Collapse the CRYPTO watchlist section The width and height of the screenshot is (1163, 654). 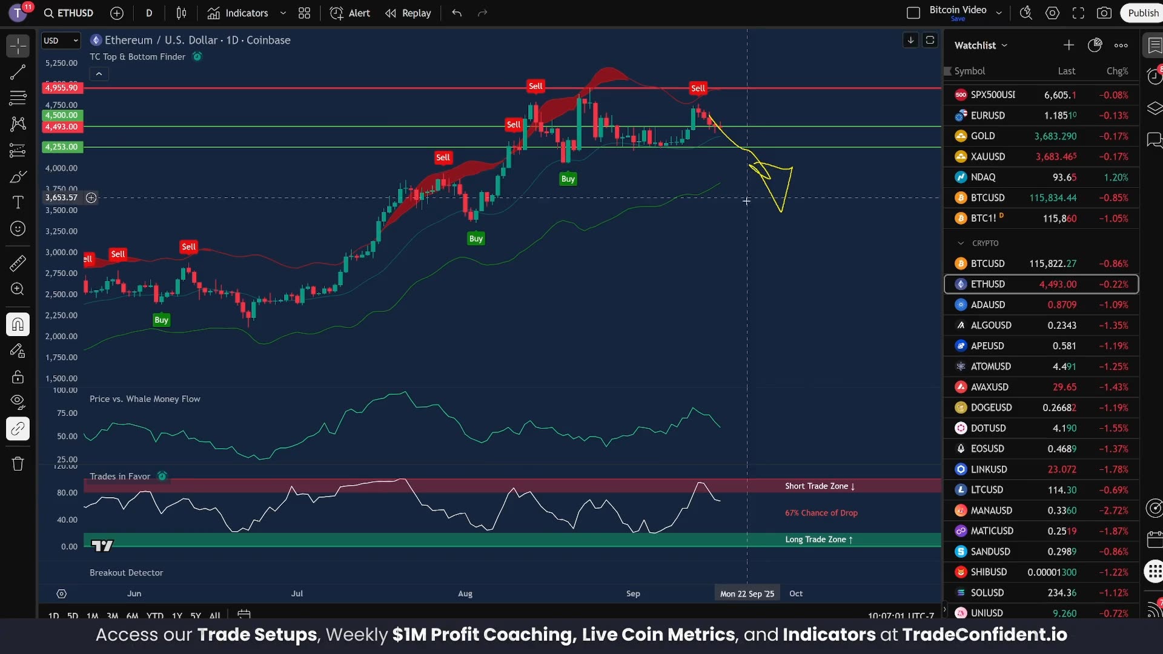960,243
